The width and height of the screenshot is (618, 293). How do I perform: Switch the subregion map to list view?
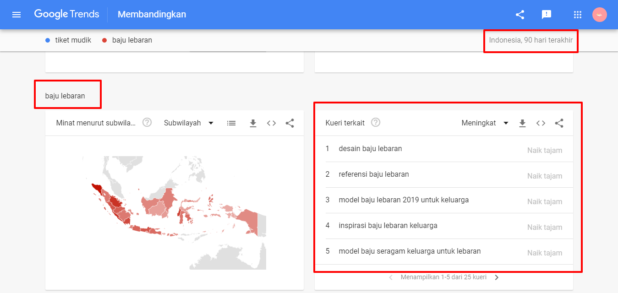(231, 123)
